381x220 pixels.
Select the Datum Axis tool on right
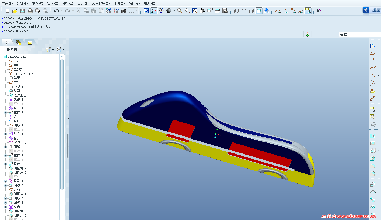373,61
